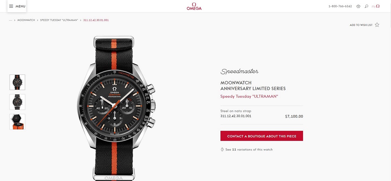Viewport: 391px width, 181px height.
Task: Select the first watch thumbnail with orange stripe
Action: click(x=17, y=82)
